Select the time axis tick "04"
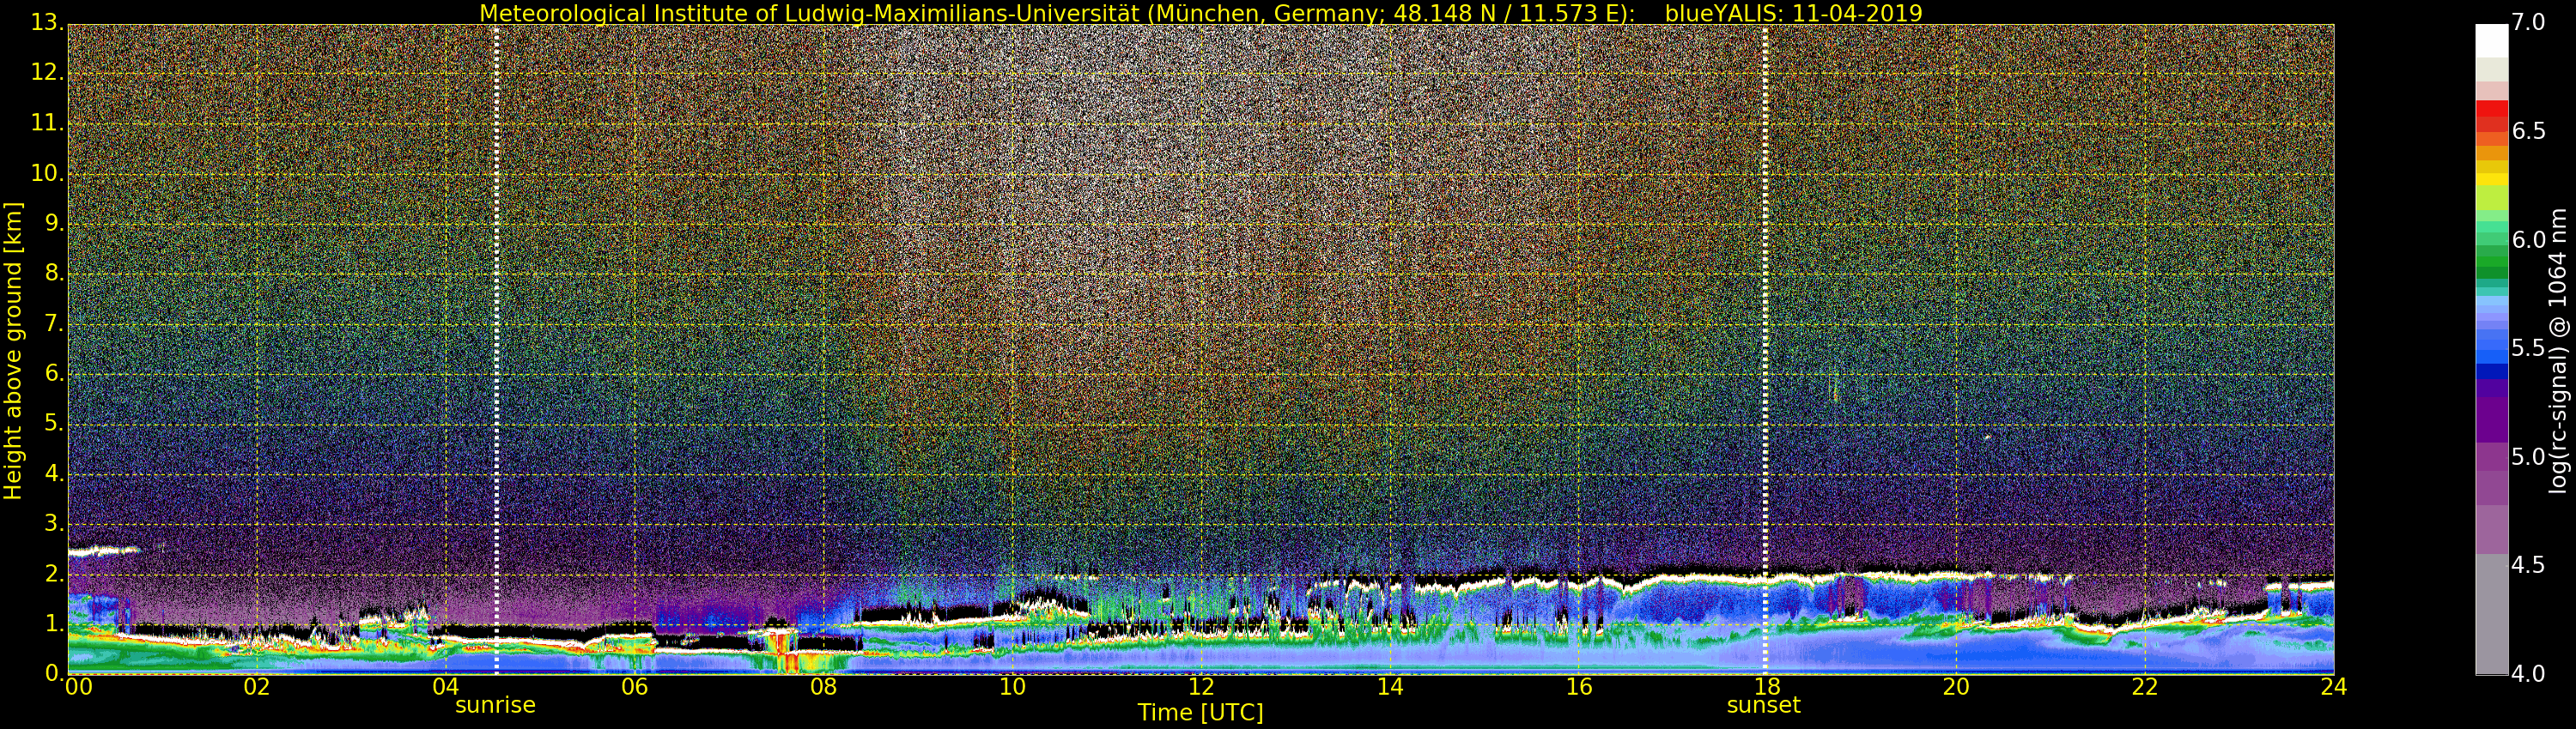The image size is (2576, 729). coord(445,687)
